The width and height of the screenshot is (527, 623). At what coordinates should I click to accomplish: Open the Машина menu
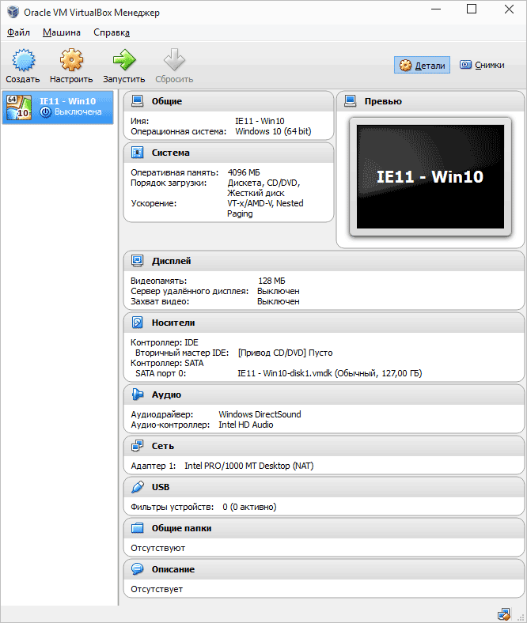click(x=62, y=32)
